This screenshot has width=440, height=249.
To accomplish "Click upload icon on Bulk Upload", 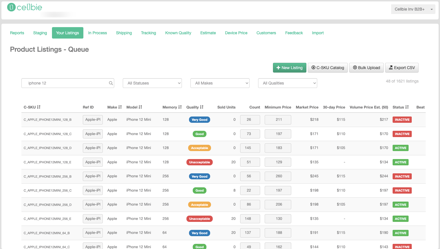I will point(355,68).
